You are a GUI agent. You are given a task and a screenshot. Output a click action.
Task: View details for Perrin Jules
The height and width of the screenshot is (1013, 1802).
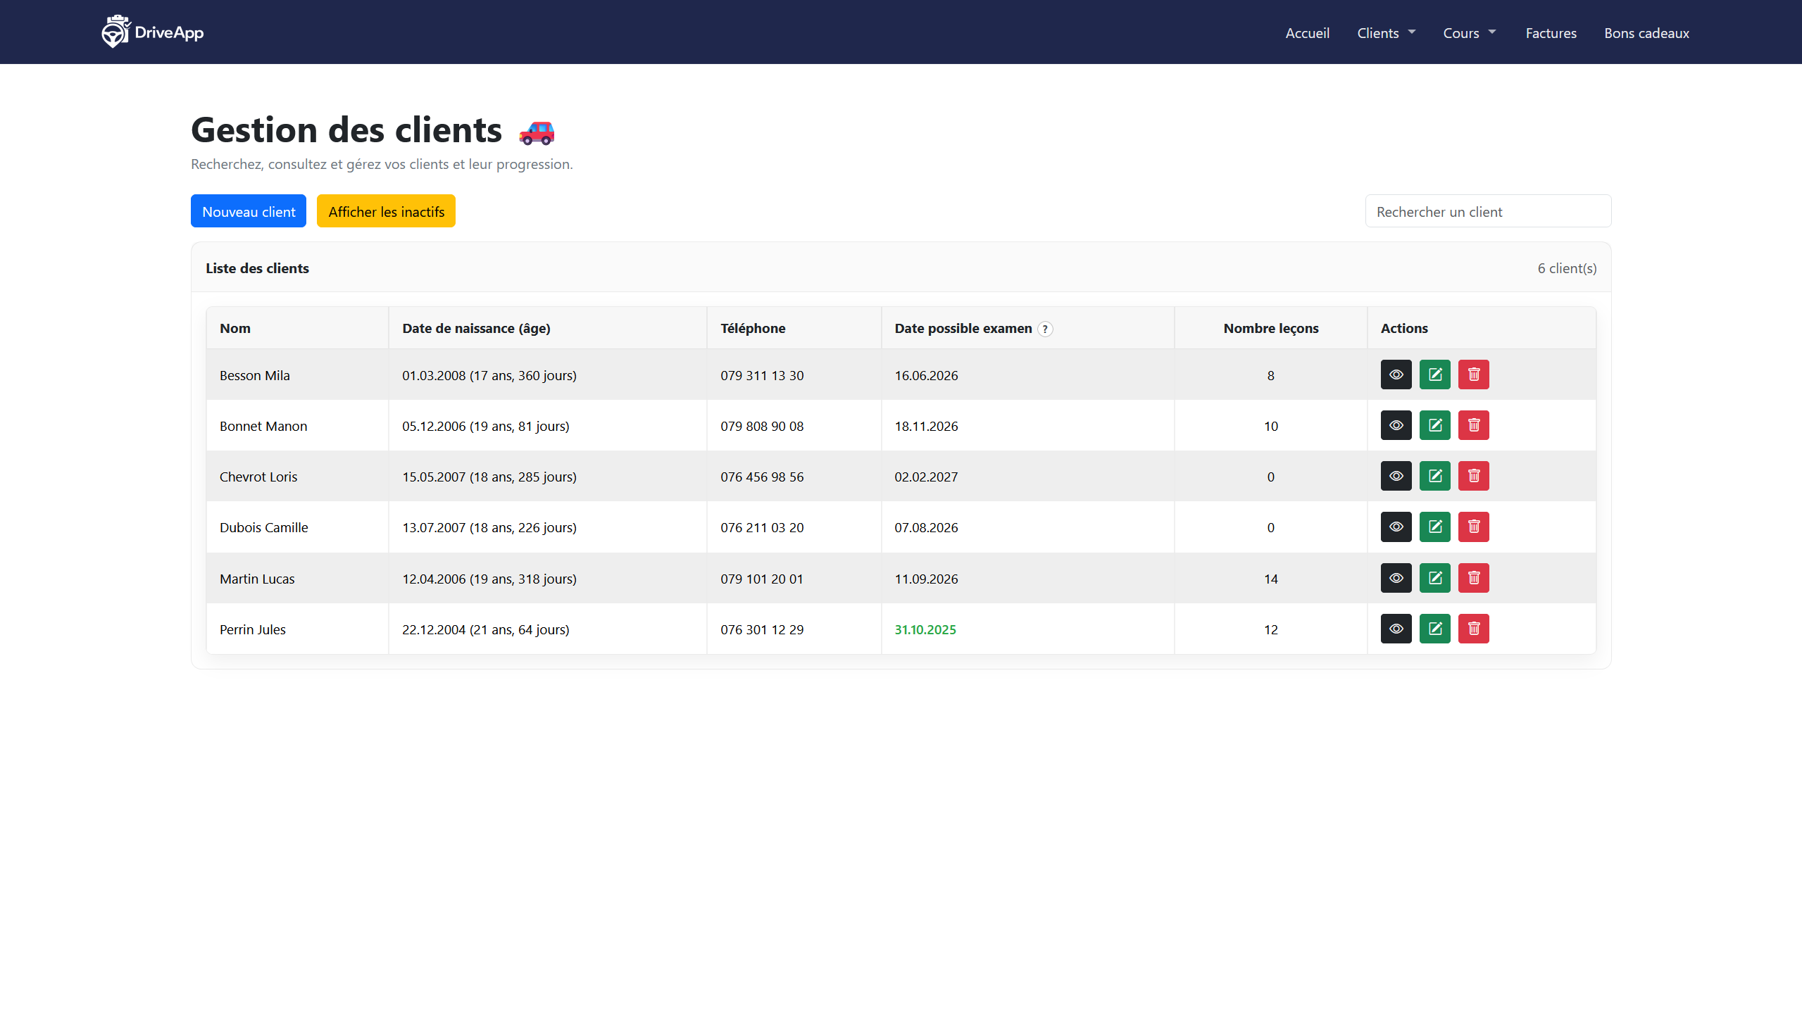tap(1396, 629)
